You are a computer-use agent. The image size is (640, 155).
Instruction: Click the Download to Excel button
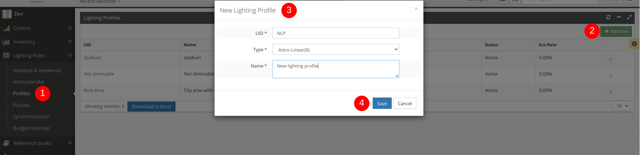(151, 106)
